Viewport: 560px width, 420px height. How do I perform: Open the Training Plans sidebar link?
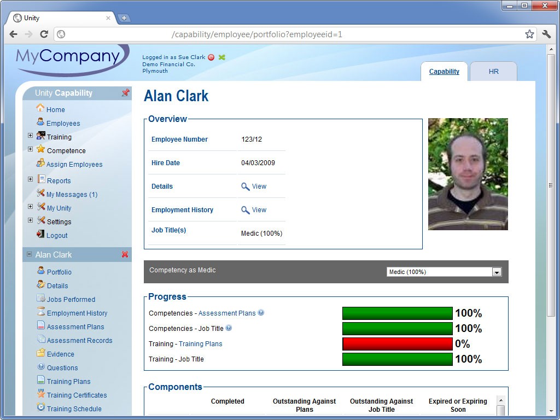coord(68,381)
